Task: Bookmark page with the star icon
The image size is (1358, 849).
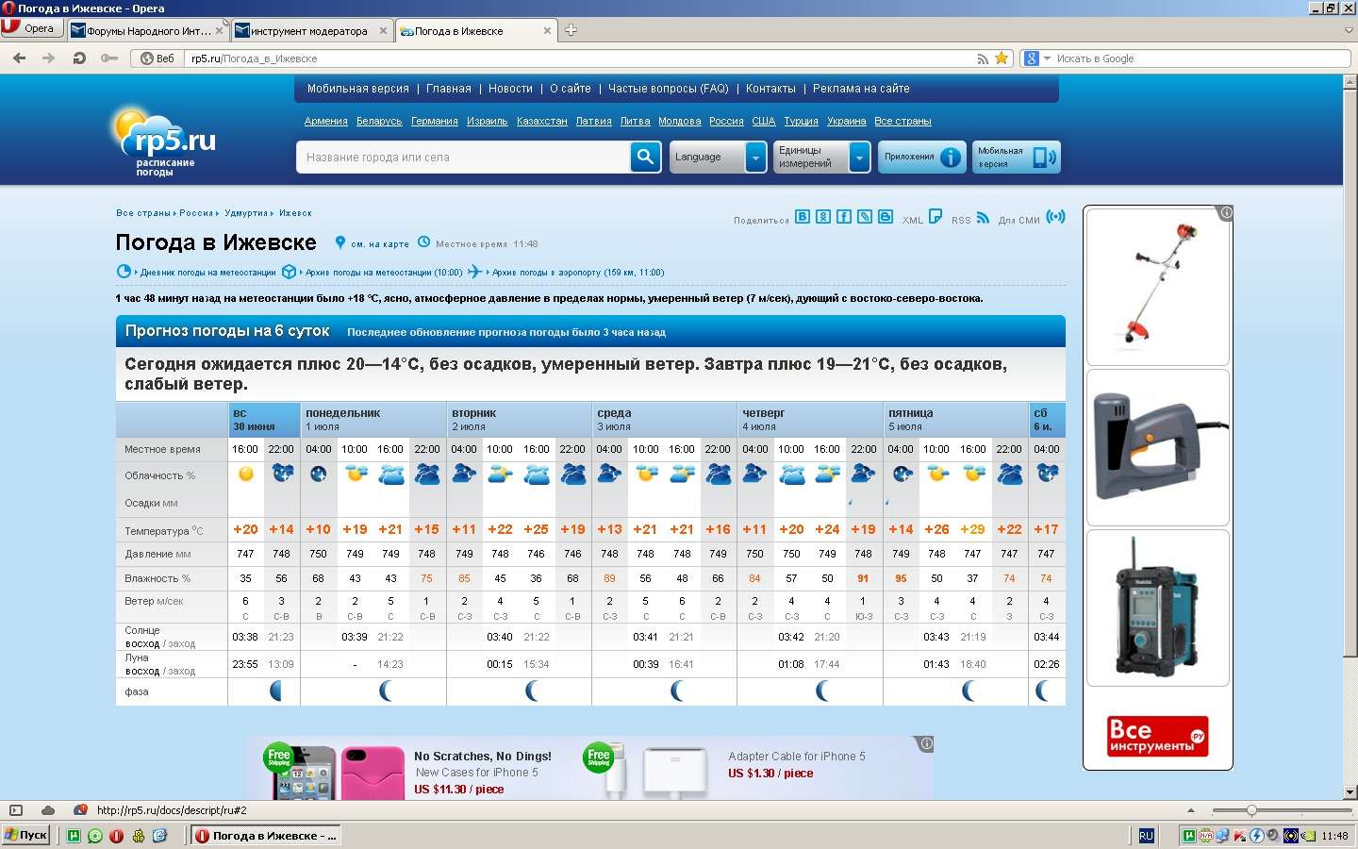Action: pyautogui.click(x=1002, y=58)
